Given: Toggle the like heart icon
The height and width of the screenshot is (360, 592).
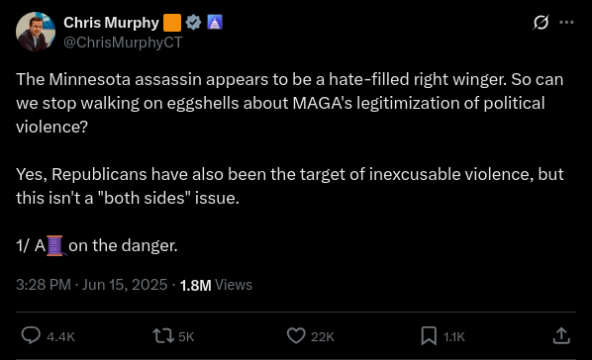Looking at the screenshot, I should click(296, 335).
